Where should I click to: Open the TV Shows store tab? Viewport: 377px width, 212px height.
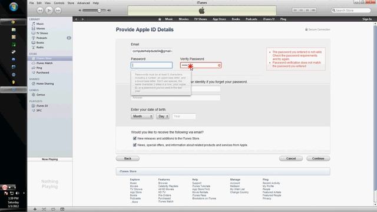200,19
